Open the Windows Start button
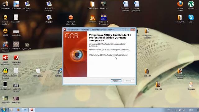This screenshot has height=112, width=199. (x=4, y=110)
